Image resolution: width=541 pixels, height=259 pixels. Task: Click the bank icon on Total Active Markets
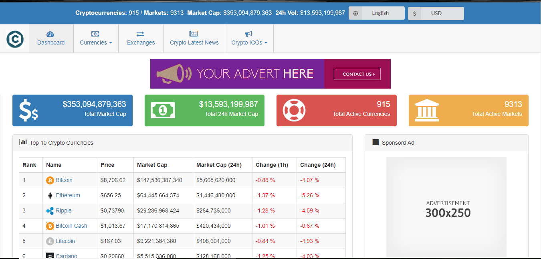tap(426, 110)
